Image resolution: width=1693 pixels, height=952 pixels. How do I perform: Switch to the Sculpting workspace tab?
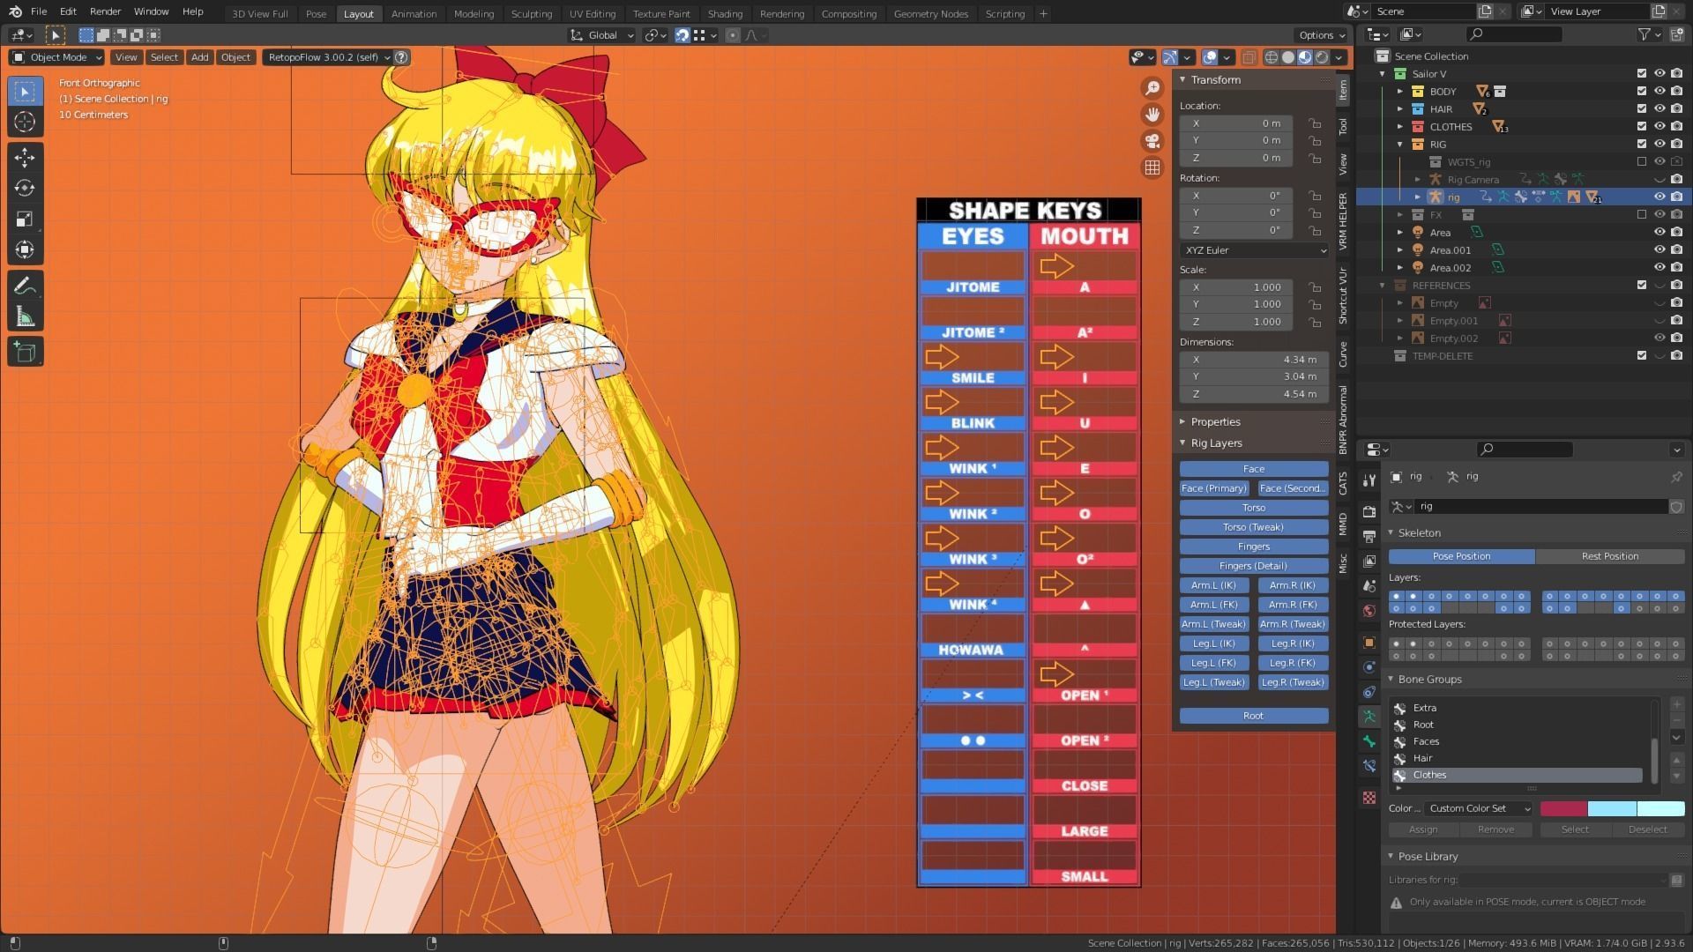531,14
